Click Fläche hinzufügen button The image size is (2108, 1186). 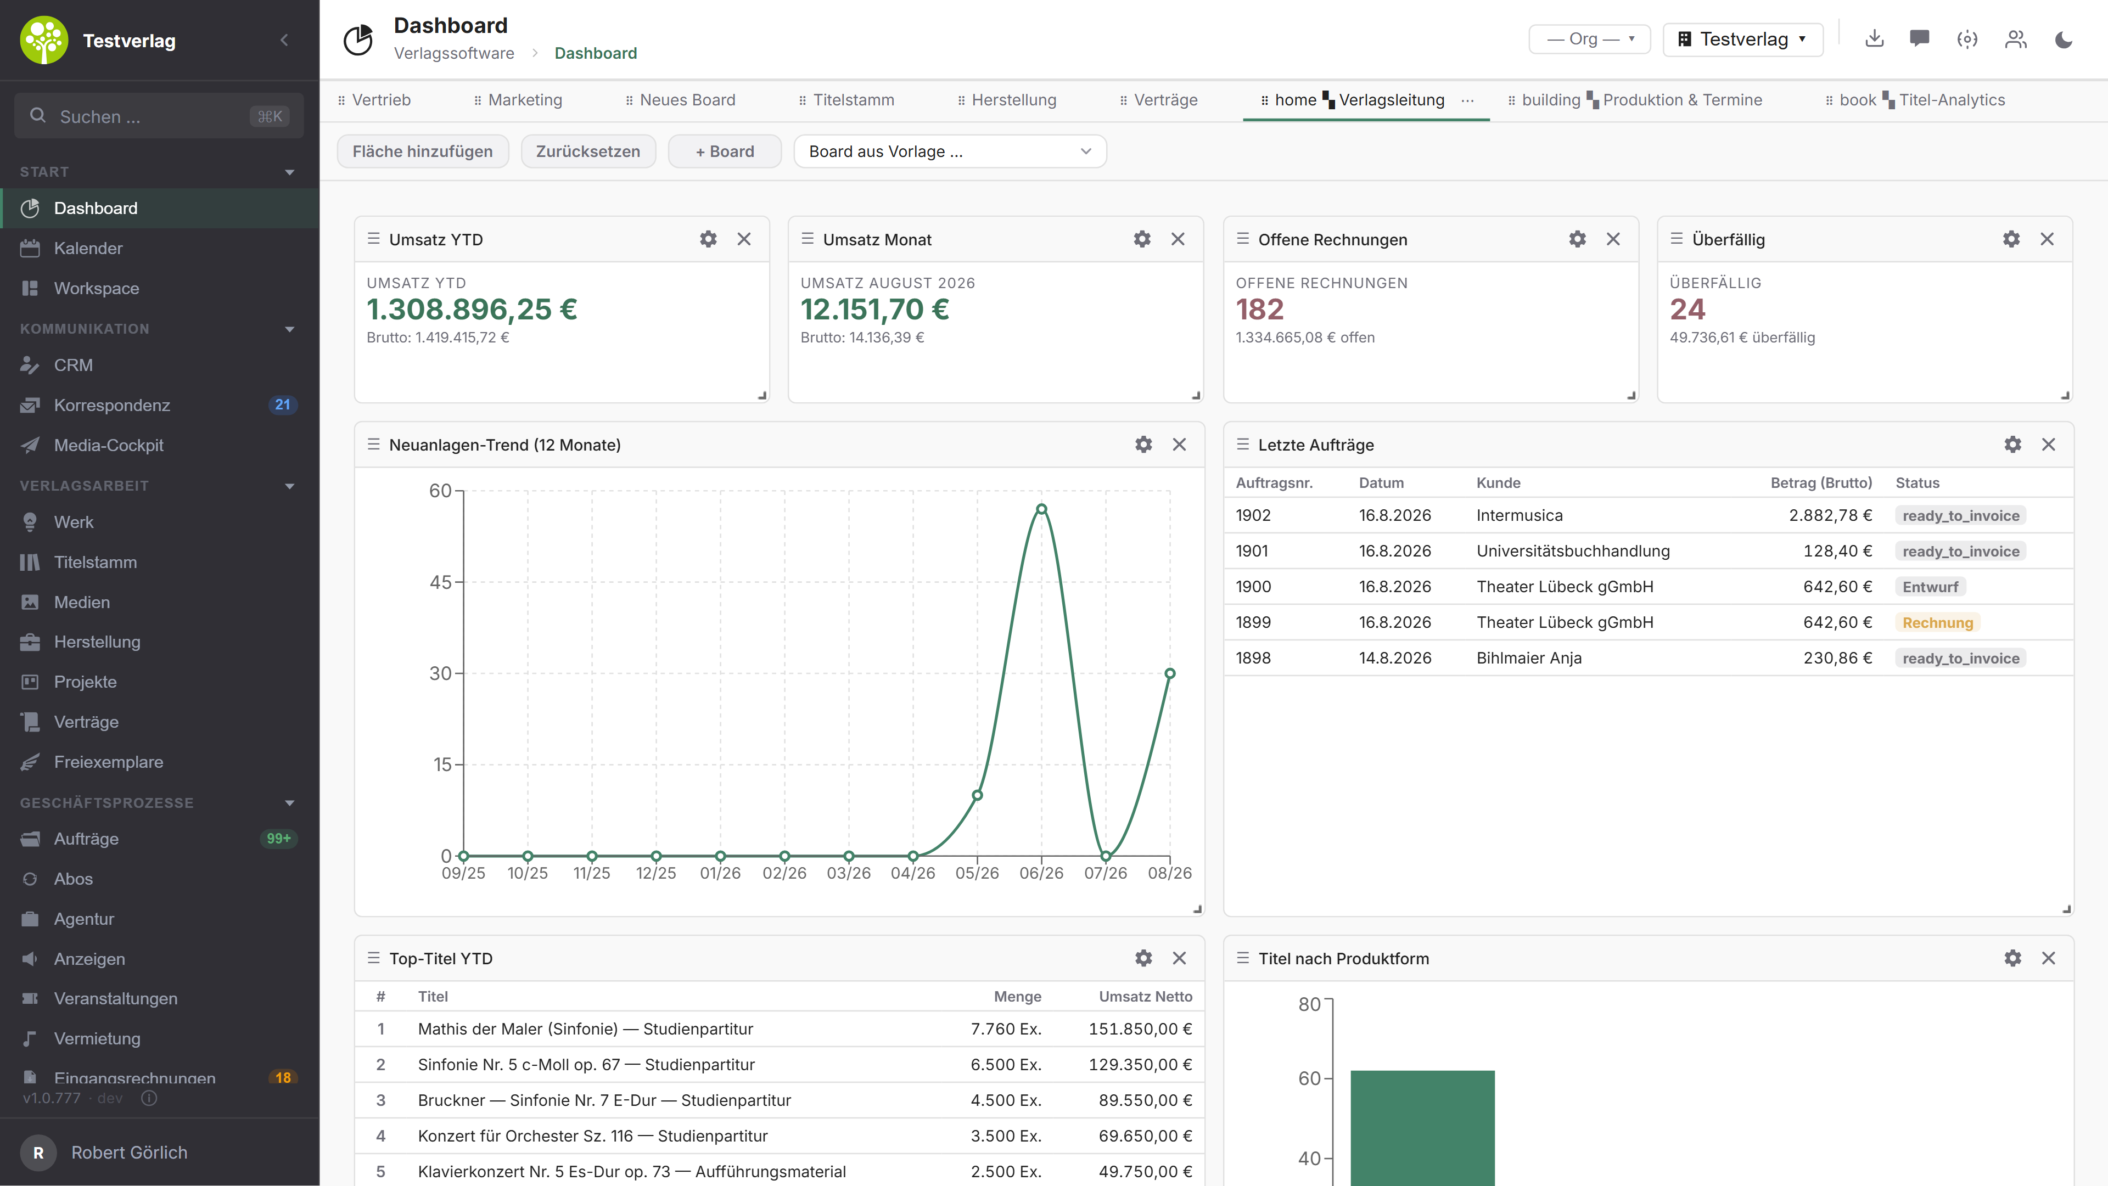(422, 151)
